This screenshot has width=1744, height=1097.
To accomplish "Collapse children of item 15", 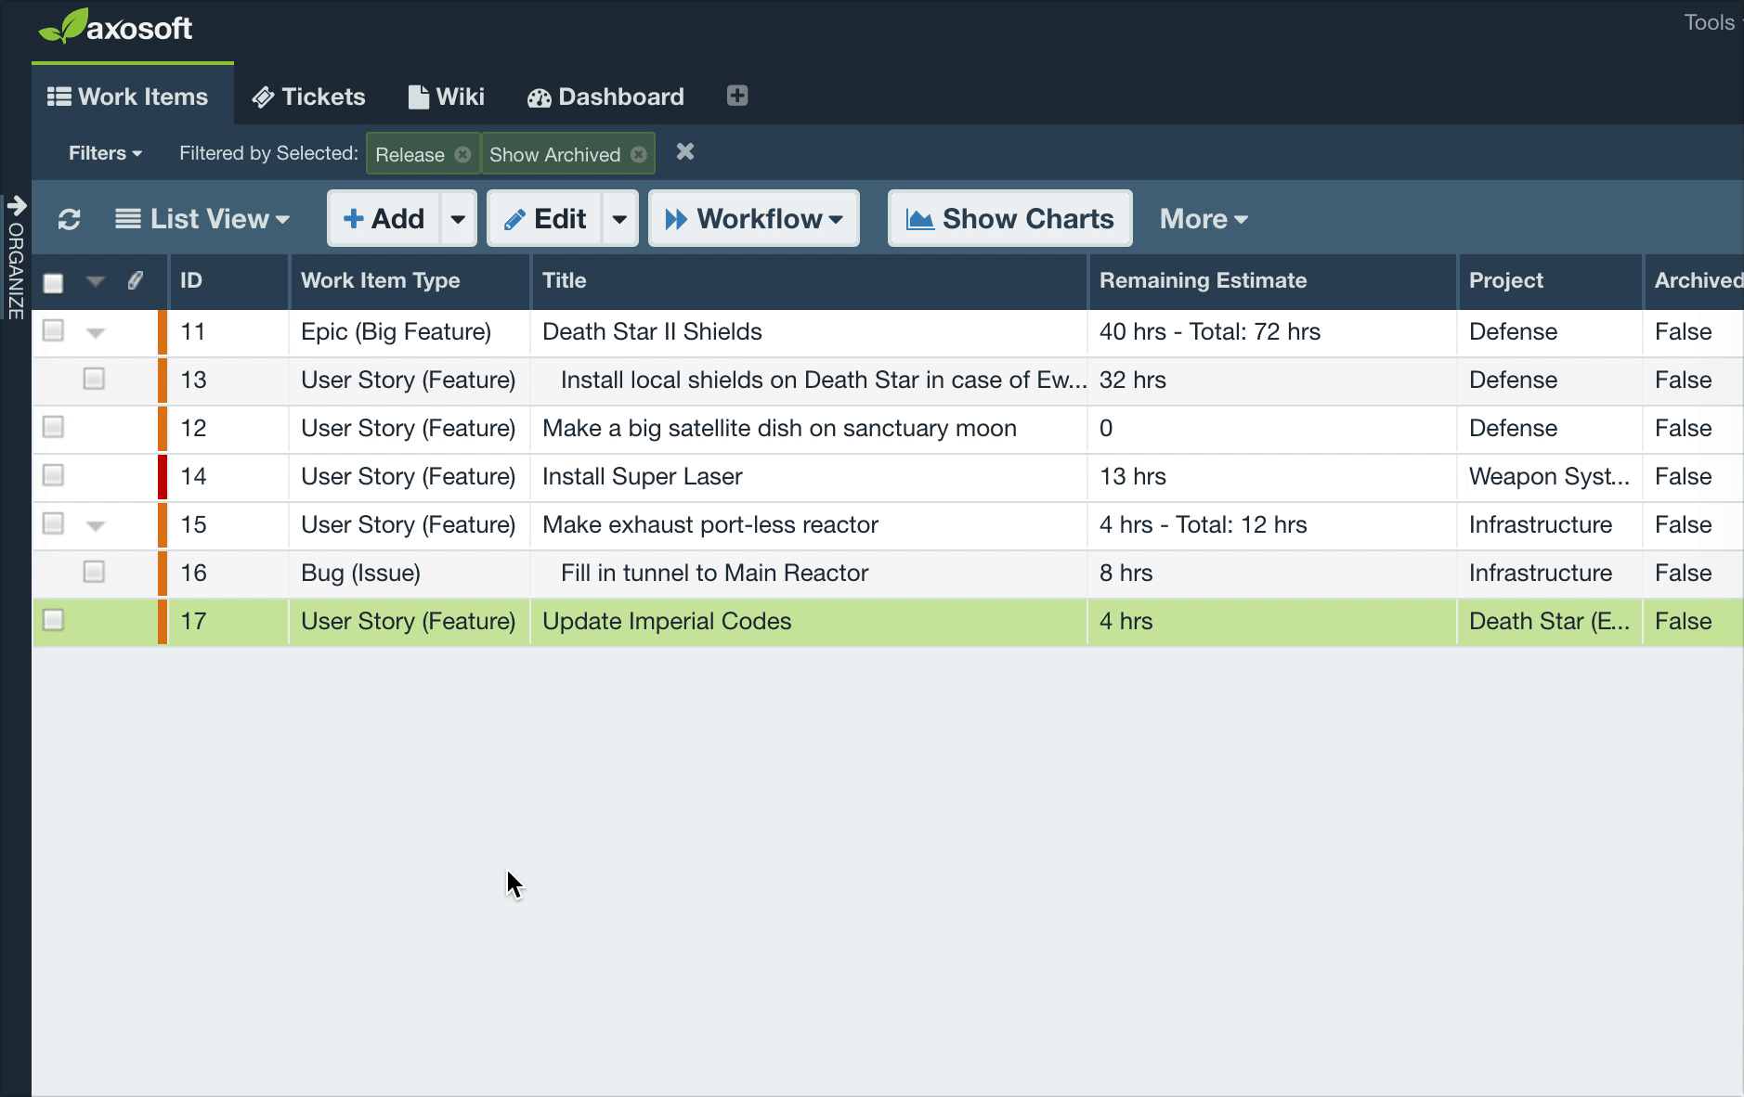I will click(96, 525).
